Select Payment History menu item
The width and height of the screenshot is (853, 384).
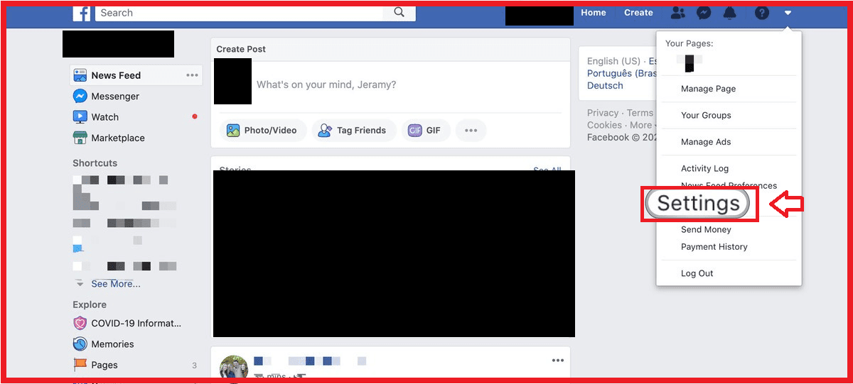click(714, 247)
